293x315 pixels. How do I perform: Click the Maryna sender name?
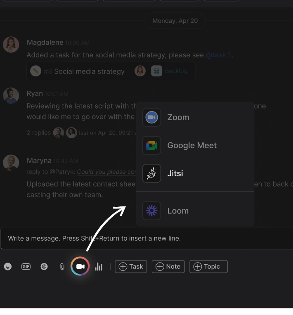point(39,161)
